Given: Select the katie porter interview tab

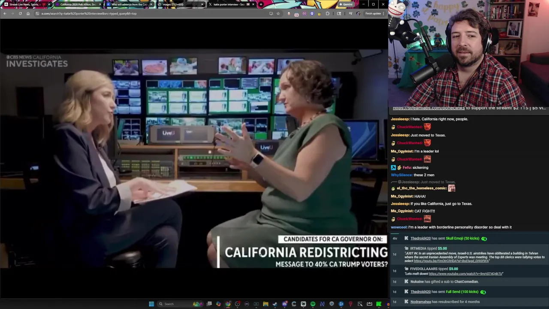Looking at the screenshot, I should click(232, 4).
